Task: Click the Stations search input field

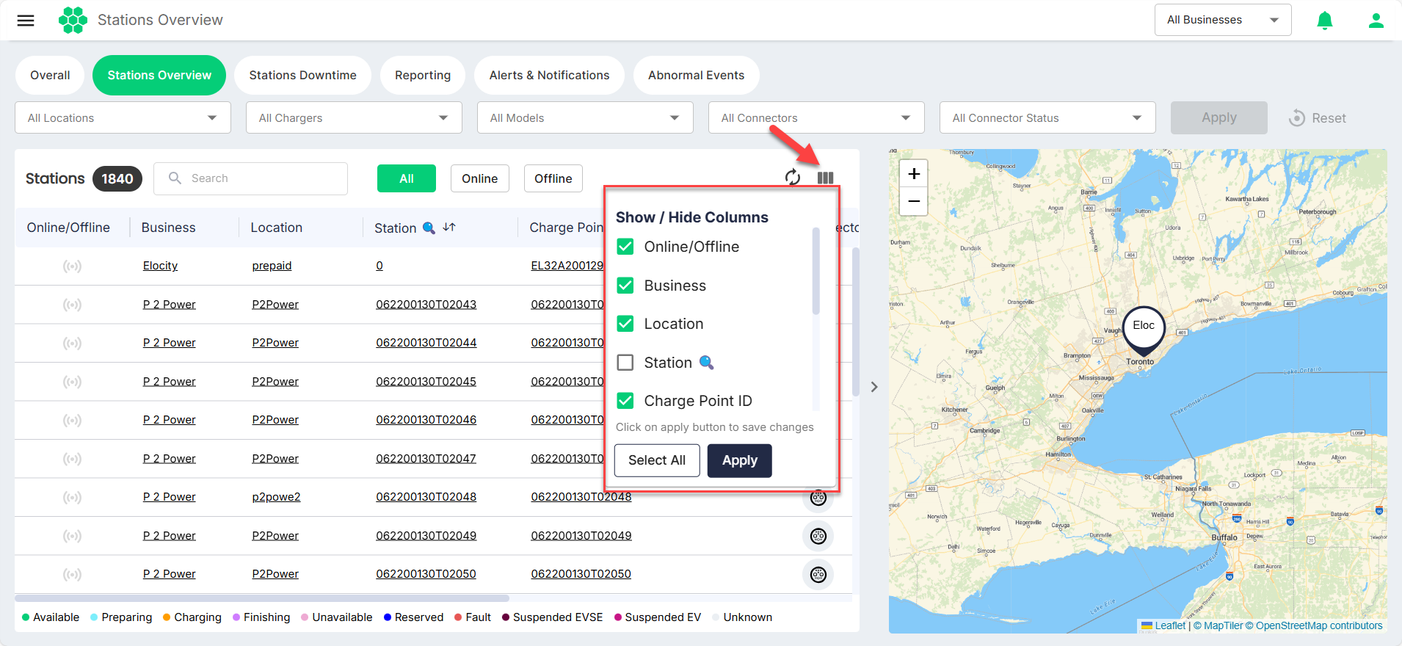Action: (x=250, y=178)
